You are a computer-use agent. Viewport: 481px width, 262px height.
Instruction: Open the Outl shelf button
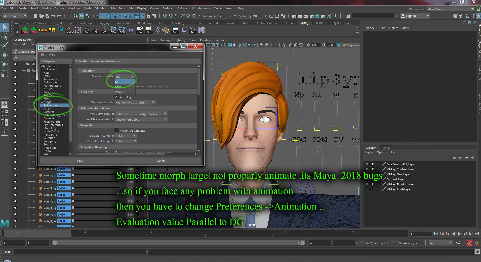coord(175,30)
